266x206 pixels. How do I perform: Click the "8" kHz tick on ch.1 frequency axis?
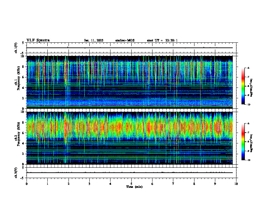pyautogui.click(x=24, y=67)
